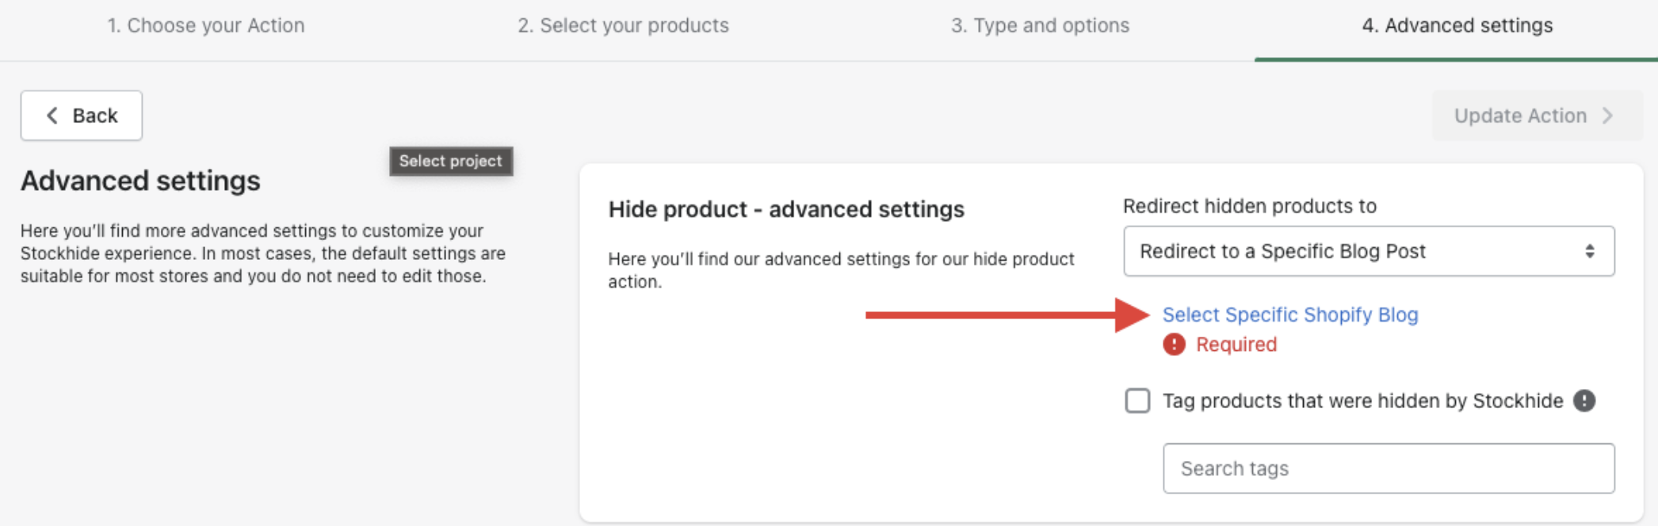The width and height of the screenshot is (1658, 526).
Task: Click into the Search tags field
Action: pyautogui.click(x=1388, y=468)
